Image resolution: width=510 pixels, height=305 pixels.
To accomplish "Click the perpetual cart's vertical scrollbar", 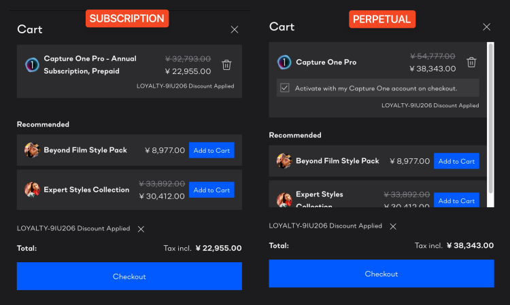I will click(x=491, y=118).
